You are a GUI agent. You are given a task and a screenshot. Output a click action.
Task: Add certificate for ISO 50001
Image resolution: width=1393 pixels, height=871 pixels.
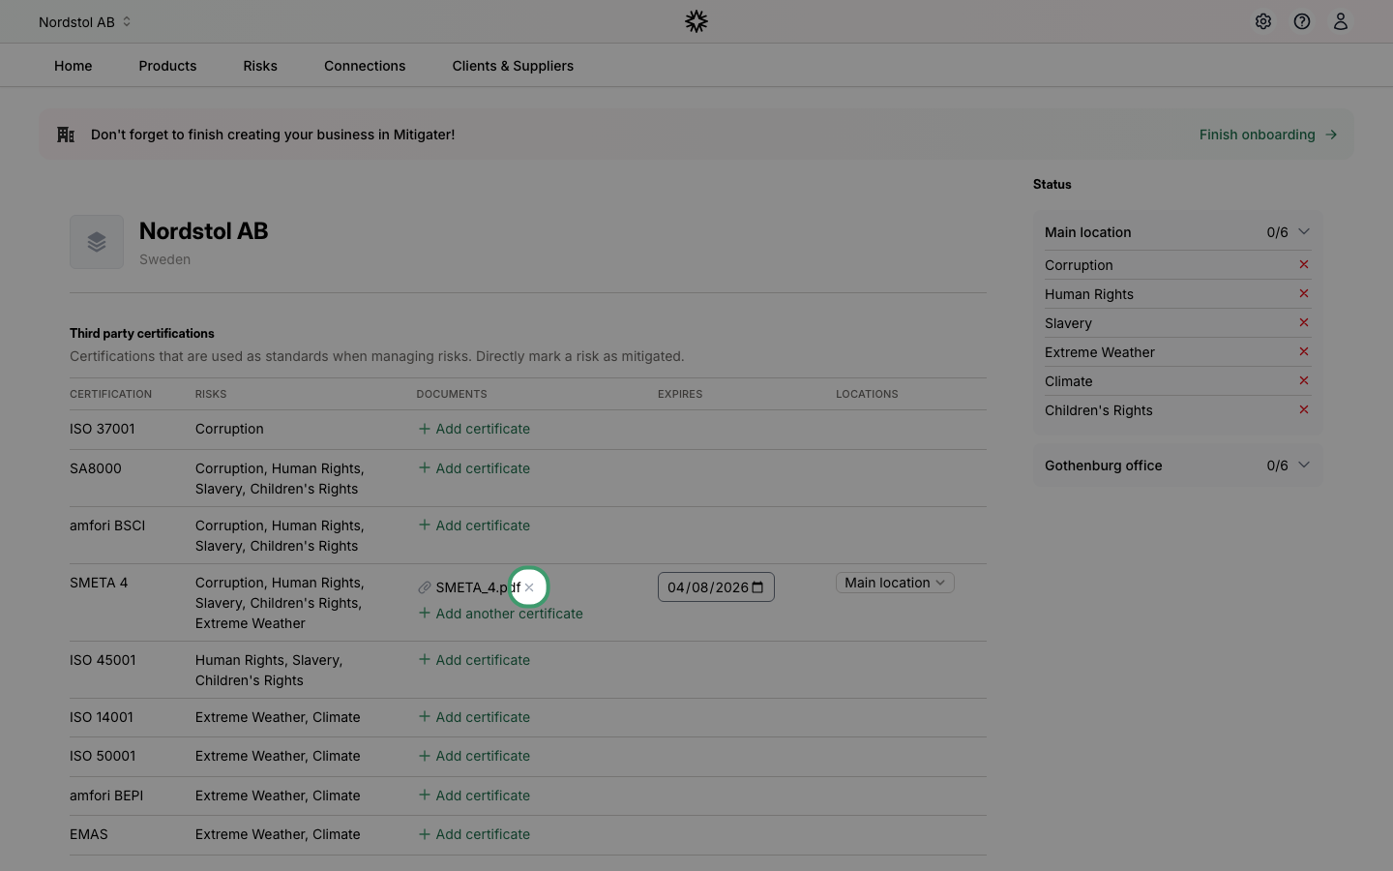click(x=474, y=756)
